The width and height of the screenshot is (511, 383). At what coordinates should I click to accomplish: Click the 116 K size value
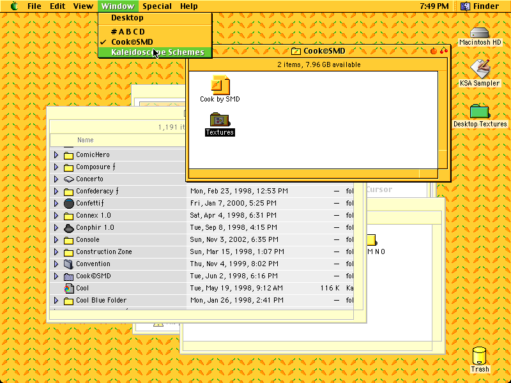(330, 289)
